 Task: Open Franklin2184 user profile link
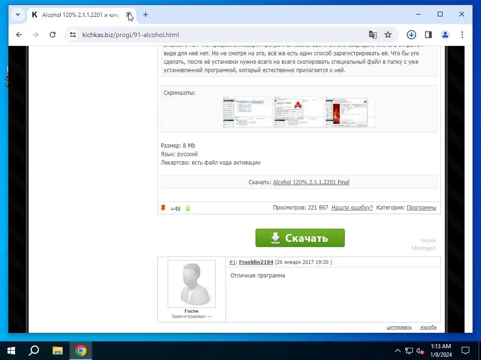(x=256, y=262)
